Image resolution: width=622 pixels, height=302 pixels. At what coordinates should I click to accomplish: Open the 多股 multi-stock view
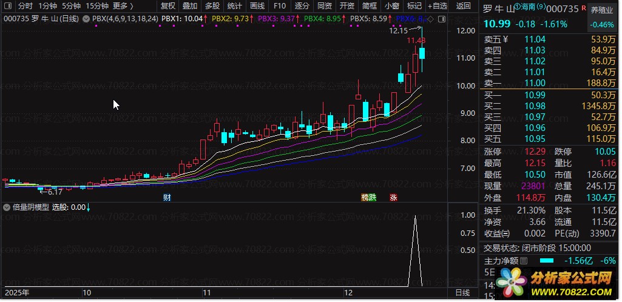tap(212, 6)
